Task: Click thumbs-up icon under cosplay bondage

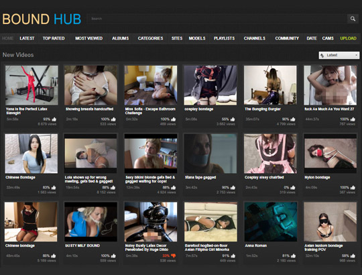Action: pyautogui.click(x=233, y=119)
